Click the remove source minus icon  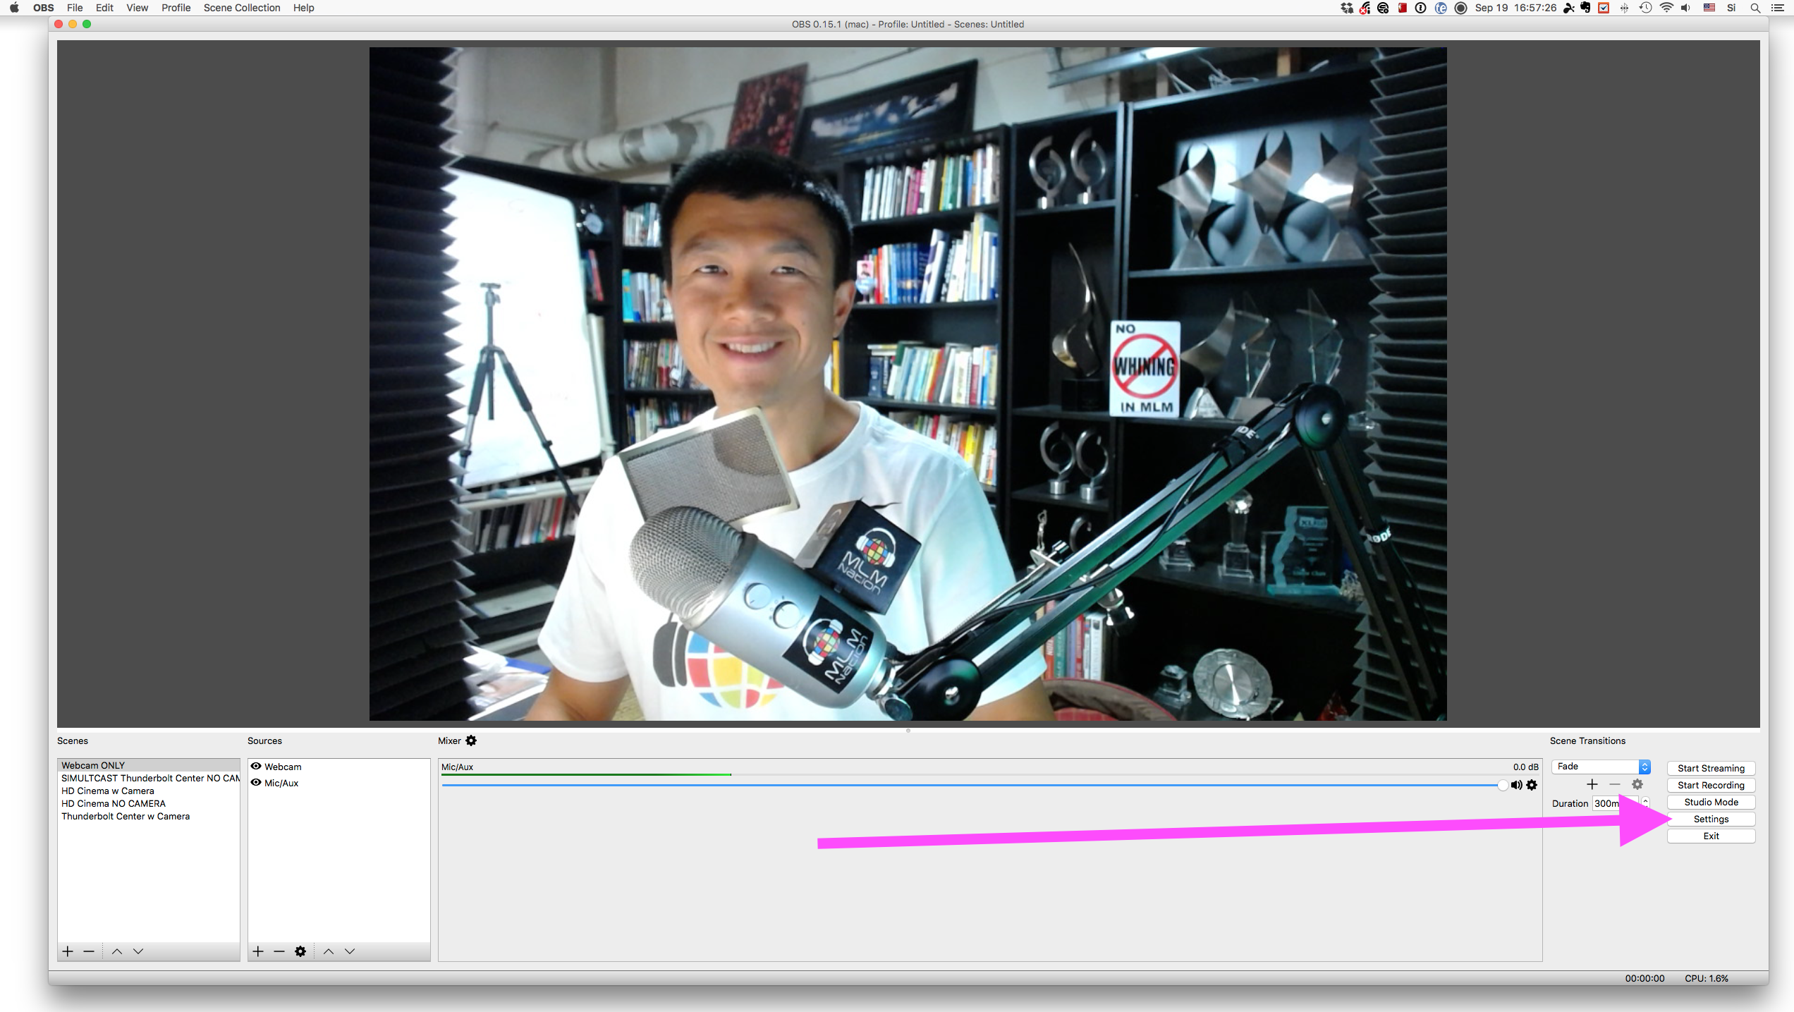[x=279, y=951]
